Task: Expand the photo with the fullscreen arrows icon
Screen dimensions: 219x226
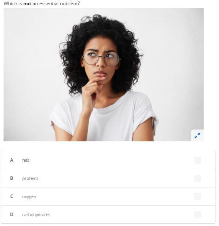Action: [197, 135]
